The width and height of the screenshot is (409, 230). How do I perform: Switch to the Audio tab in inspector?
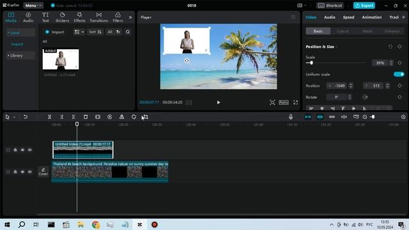coord(330,17)
